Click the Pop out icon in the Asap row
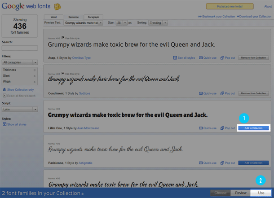Image resolution: width=274 pixels, height=198 pixels. 222,58
